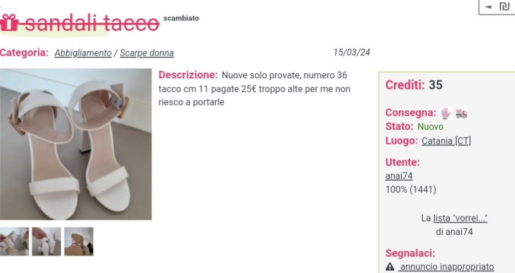Click the struck-through sandali tacco title
The height and width of the screenshot is (273, 515).
92,24
